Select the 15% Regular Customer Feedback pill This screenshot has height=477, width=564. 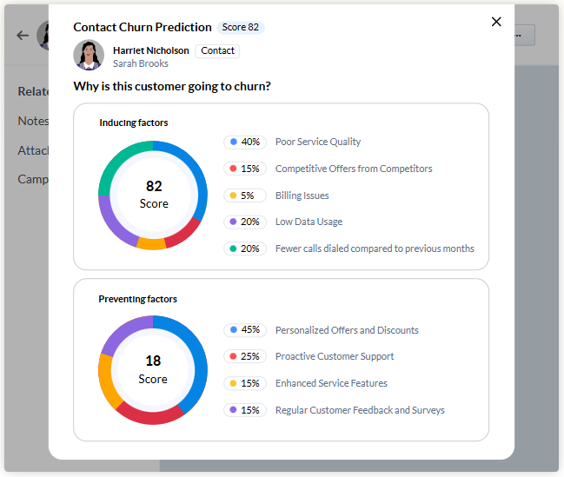(245, 410)
